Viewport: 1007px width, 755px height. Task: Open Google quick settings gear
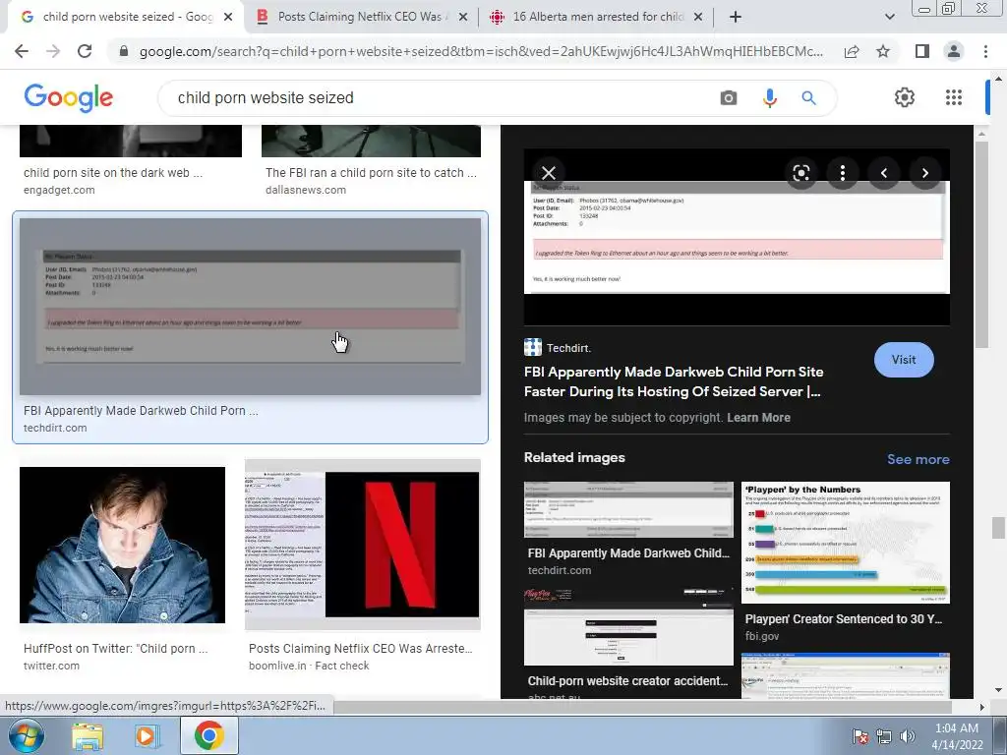[905, 97]
